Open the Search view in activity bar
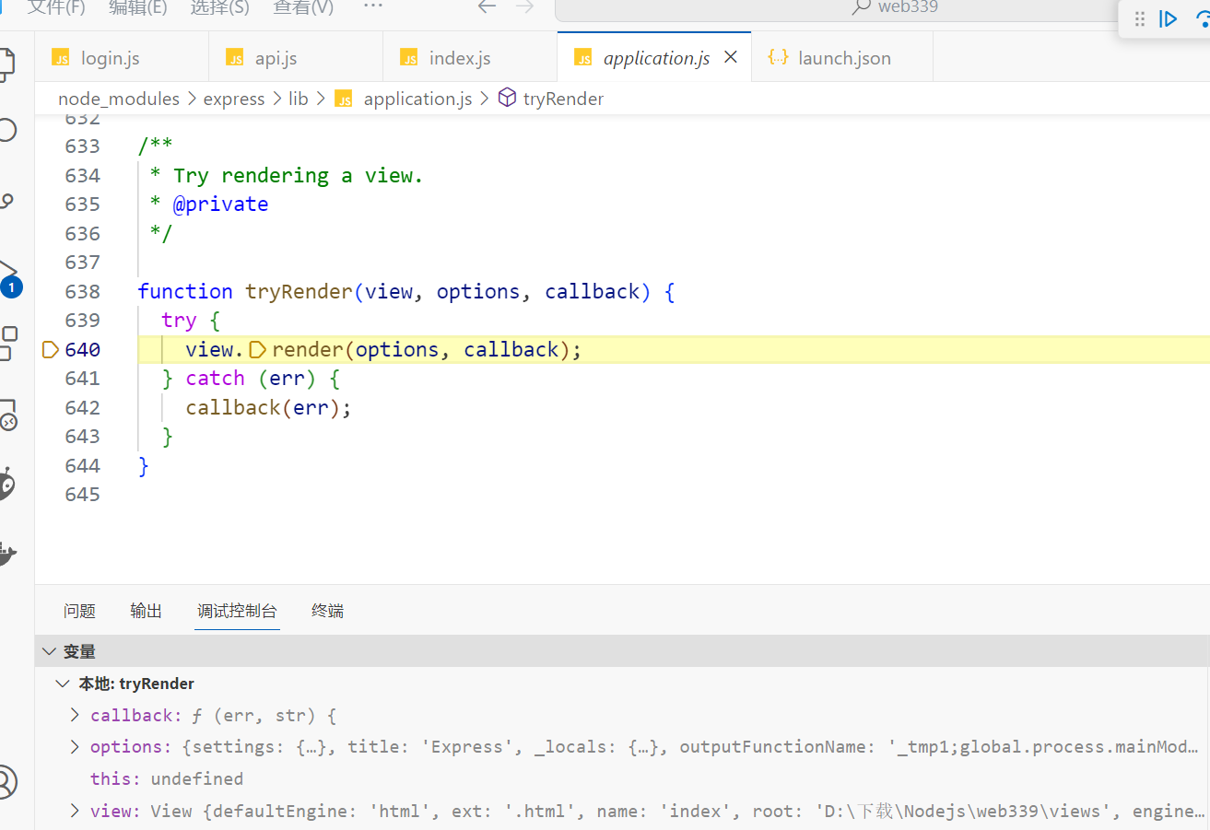 pos(7,129)
